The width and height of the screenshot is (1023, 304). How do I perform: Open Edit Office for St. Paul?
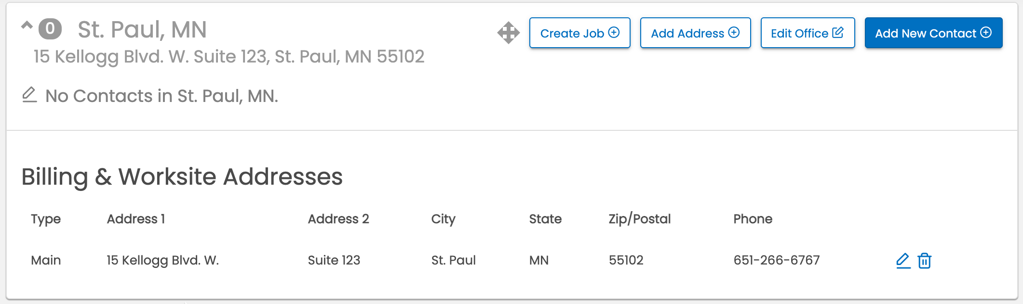[x=808, y=33]
